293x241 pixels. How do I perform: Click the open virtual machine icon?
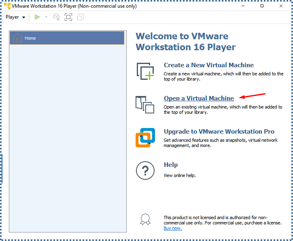coord(145,105)
